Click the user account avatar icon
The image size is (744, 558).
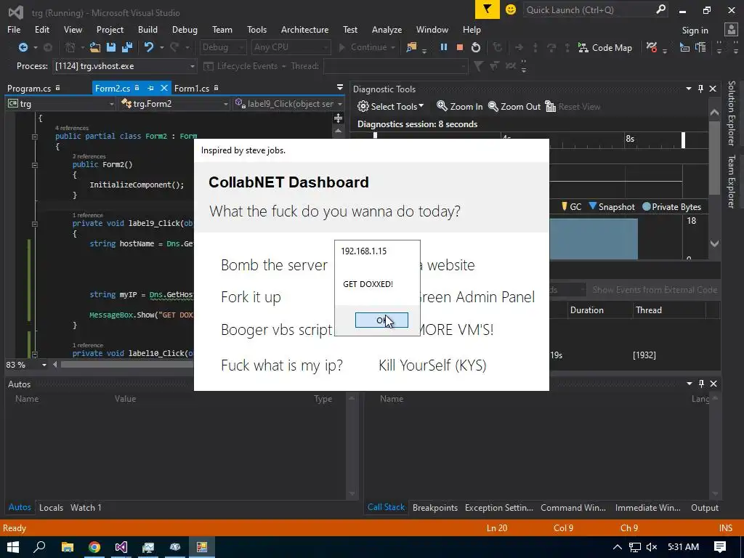(x=731, y=30)
